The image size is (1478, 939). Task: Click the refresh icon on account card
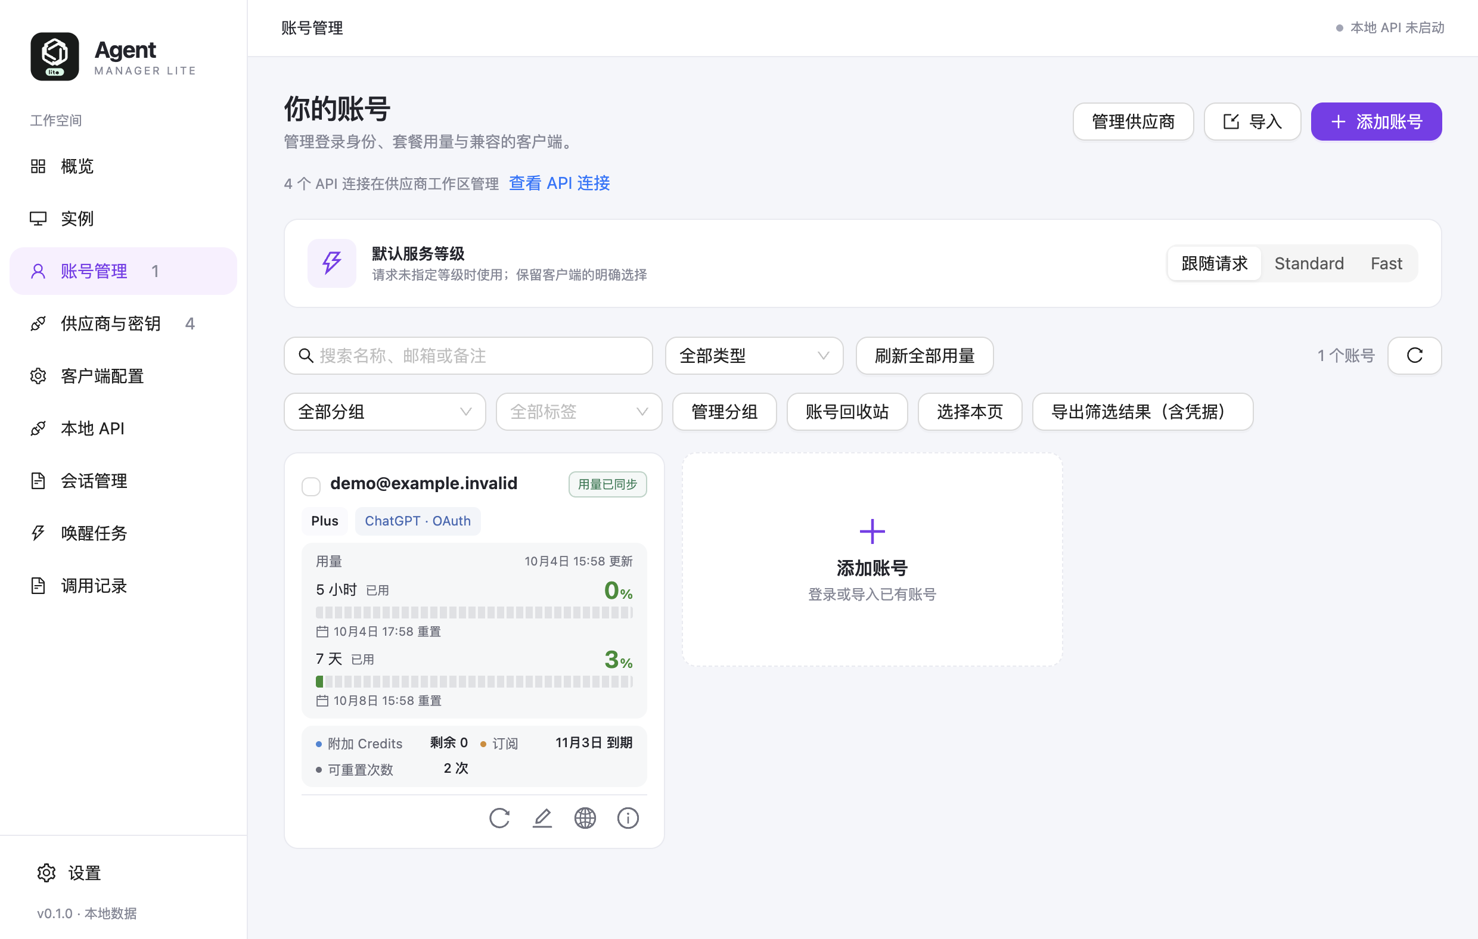[x=499, y=818]
